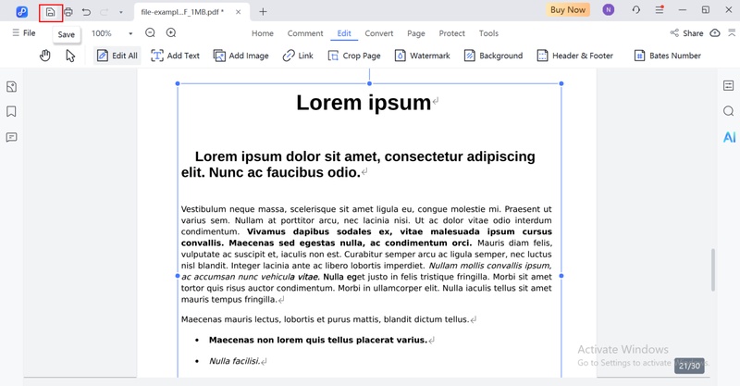
Task: Open Header & Footer tool
Action: click(574, 56)
